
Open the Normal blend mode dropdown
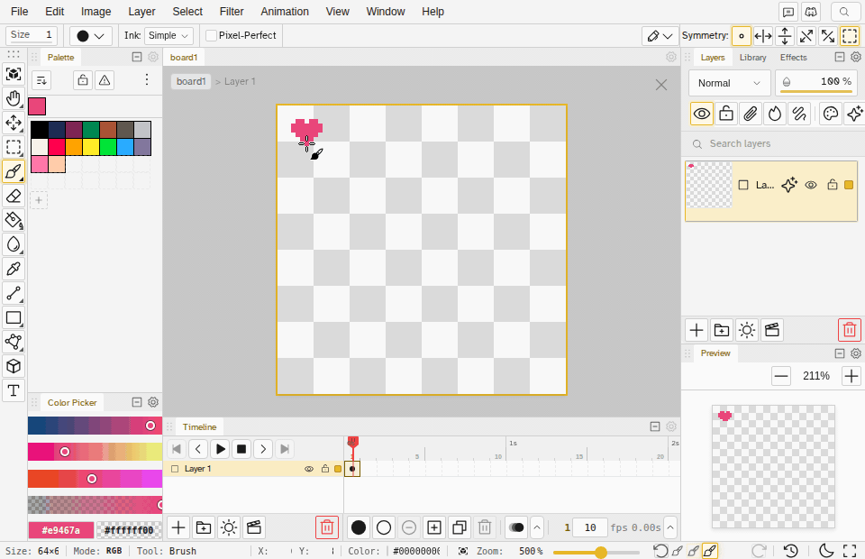click(729, 83)
